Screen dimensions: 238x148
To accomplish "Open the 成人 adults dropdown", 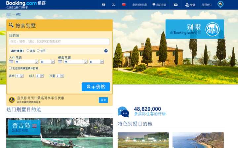I will pos(40,76).
